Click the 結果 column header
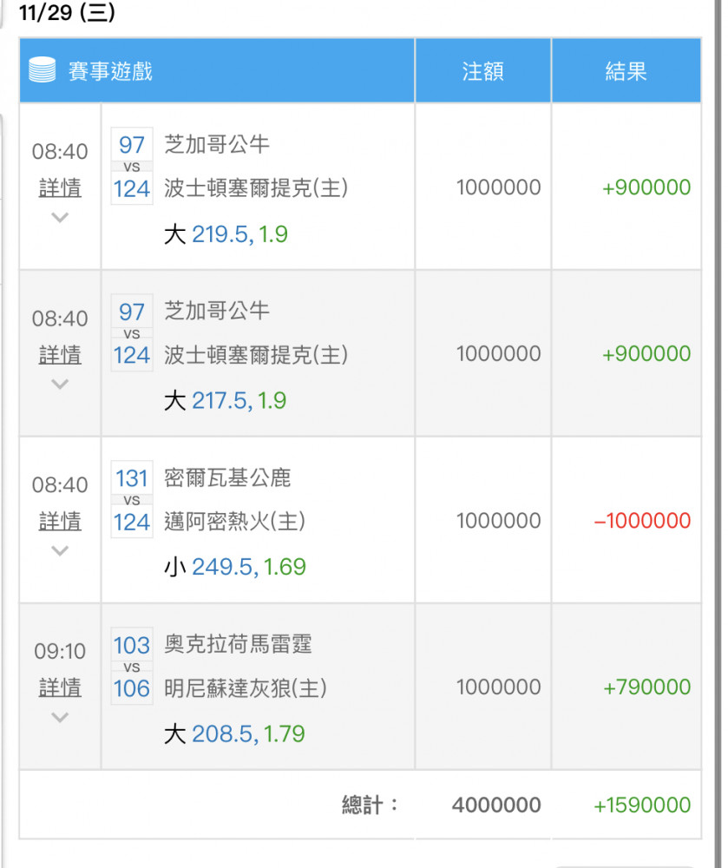 pyautogui.click(x=626, y=71)
